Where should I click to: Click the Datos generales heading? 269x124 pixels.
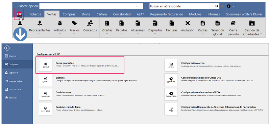tap(65, 63)
